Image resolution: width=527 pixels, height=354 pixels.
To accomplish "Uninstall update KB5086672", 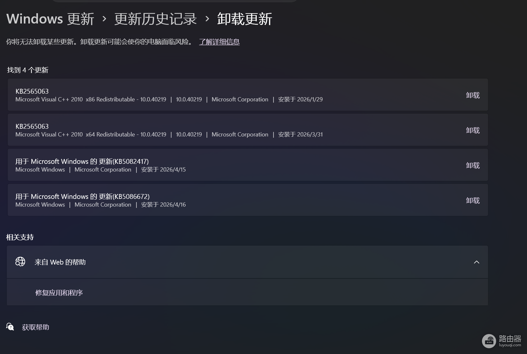I will 473,200.
